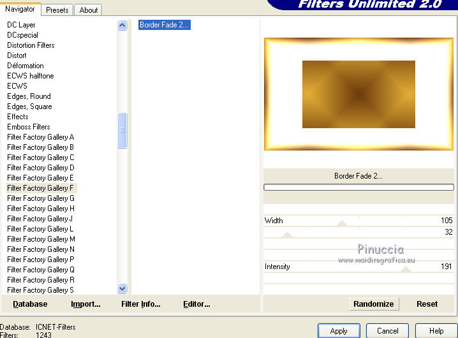Click the Import... button
Screen dimensions: 458x338
click(x=85, y=304)
